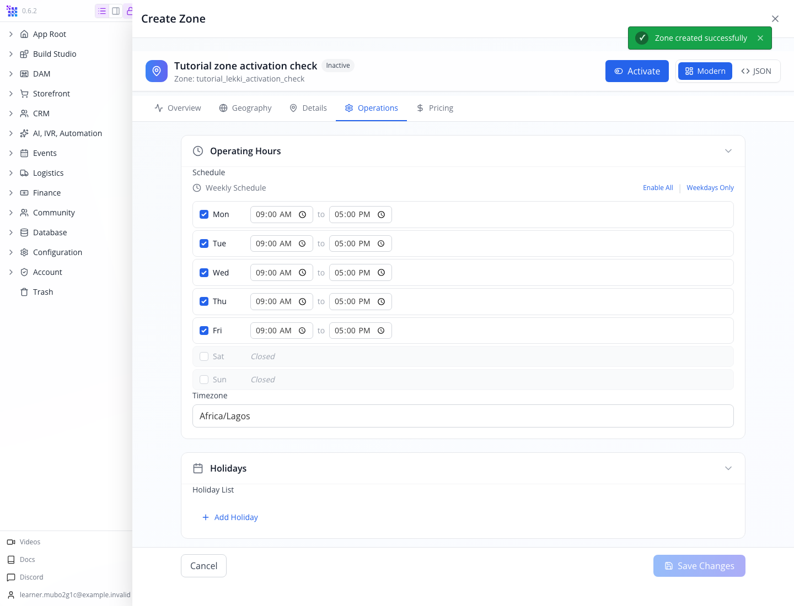This screenshot has width=794, height=606.
Task: Click the list view icon in top bar
Action: pyautogui.click(x=102, y=11)
